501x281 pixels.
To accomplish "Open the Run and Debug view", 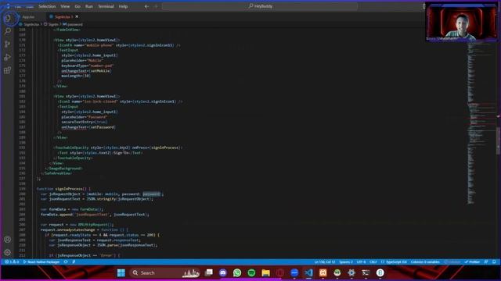I will (x=8, y=57).
